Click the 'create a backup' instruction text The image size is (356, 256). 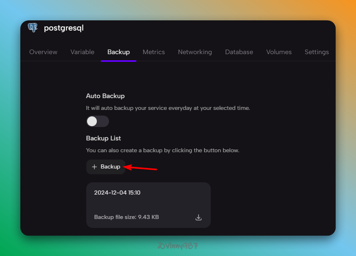162,151
